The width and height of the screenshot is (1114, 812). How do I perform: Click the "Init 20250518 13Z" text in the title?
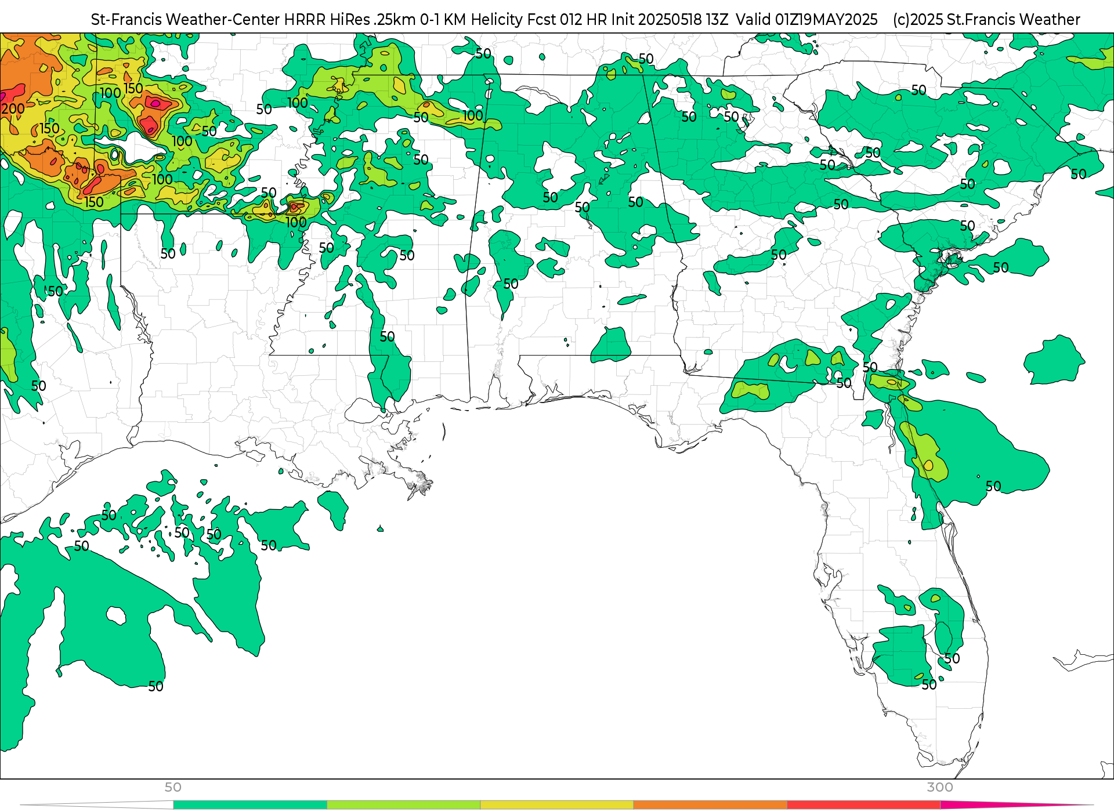point(670,20)
